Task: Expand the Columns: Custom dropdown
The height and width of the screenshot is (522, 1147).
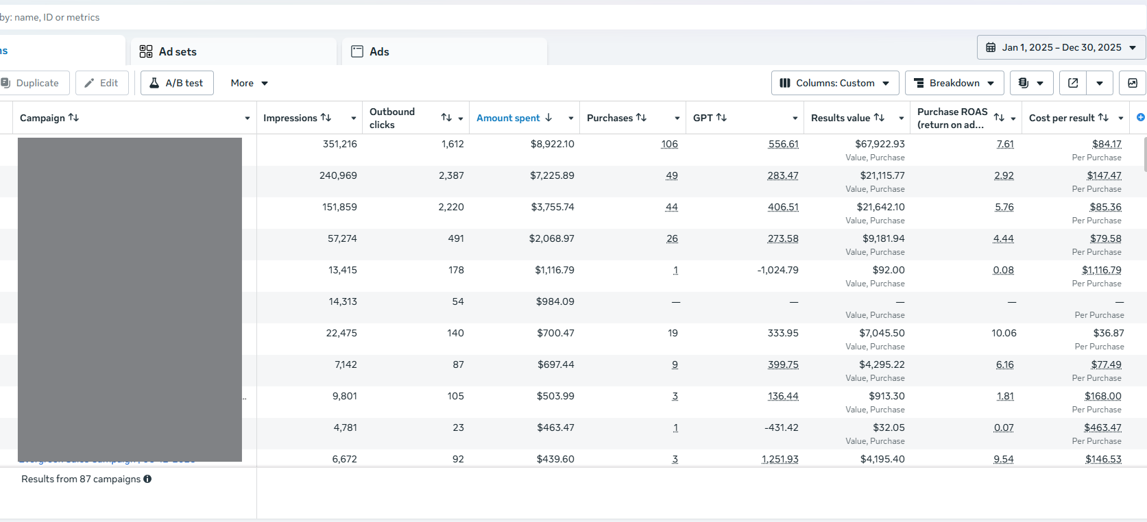Action: 834,83
